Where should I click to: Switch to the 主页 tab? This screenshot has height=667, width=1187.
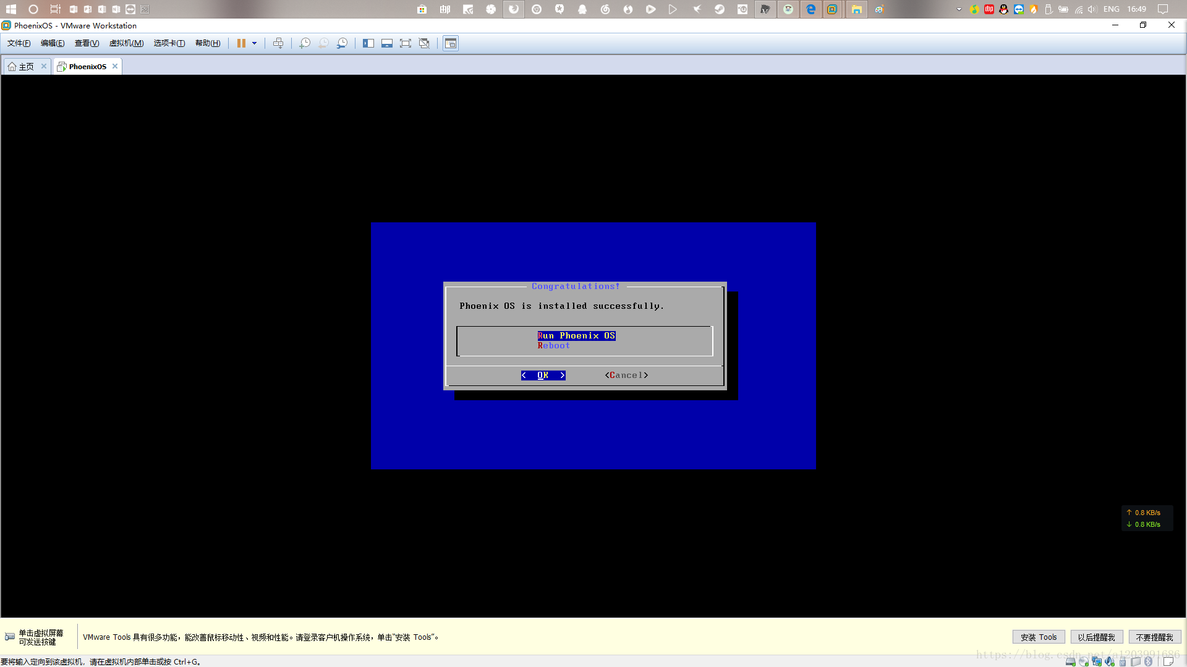(26, 67)
